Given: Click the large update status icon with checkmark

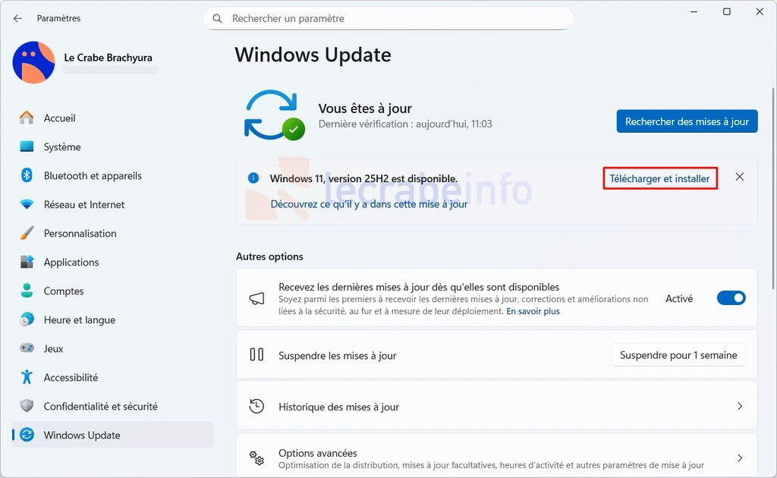Looking at the screenshot, I should click(x=274, y=115).
